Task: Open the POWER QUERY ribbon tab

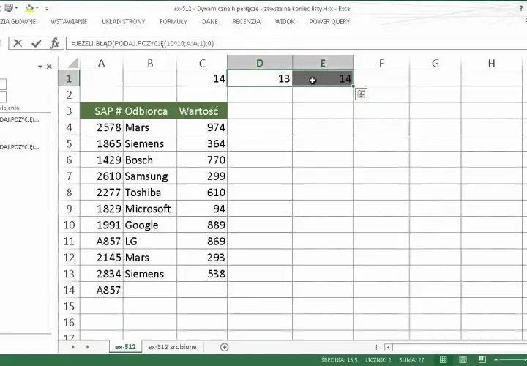Action: pyautogui.click(x=329, y=22)
